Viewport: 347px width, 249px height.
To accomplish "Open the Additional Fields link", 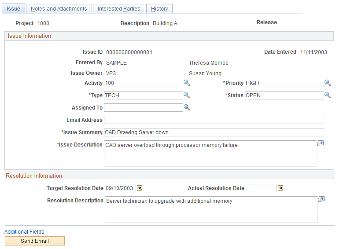I will click(24, 231).
